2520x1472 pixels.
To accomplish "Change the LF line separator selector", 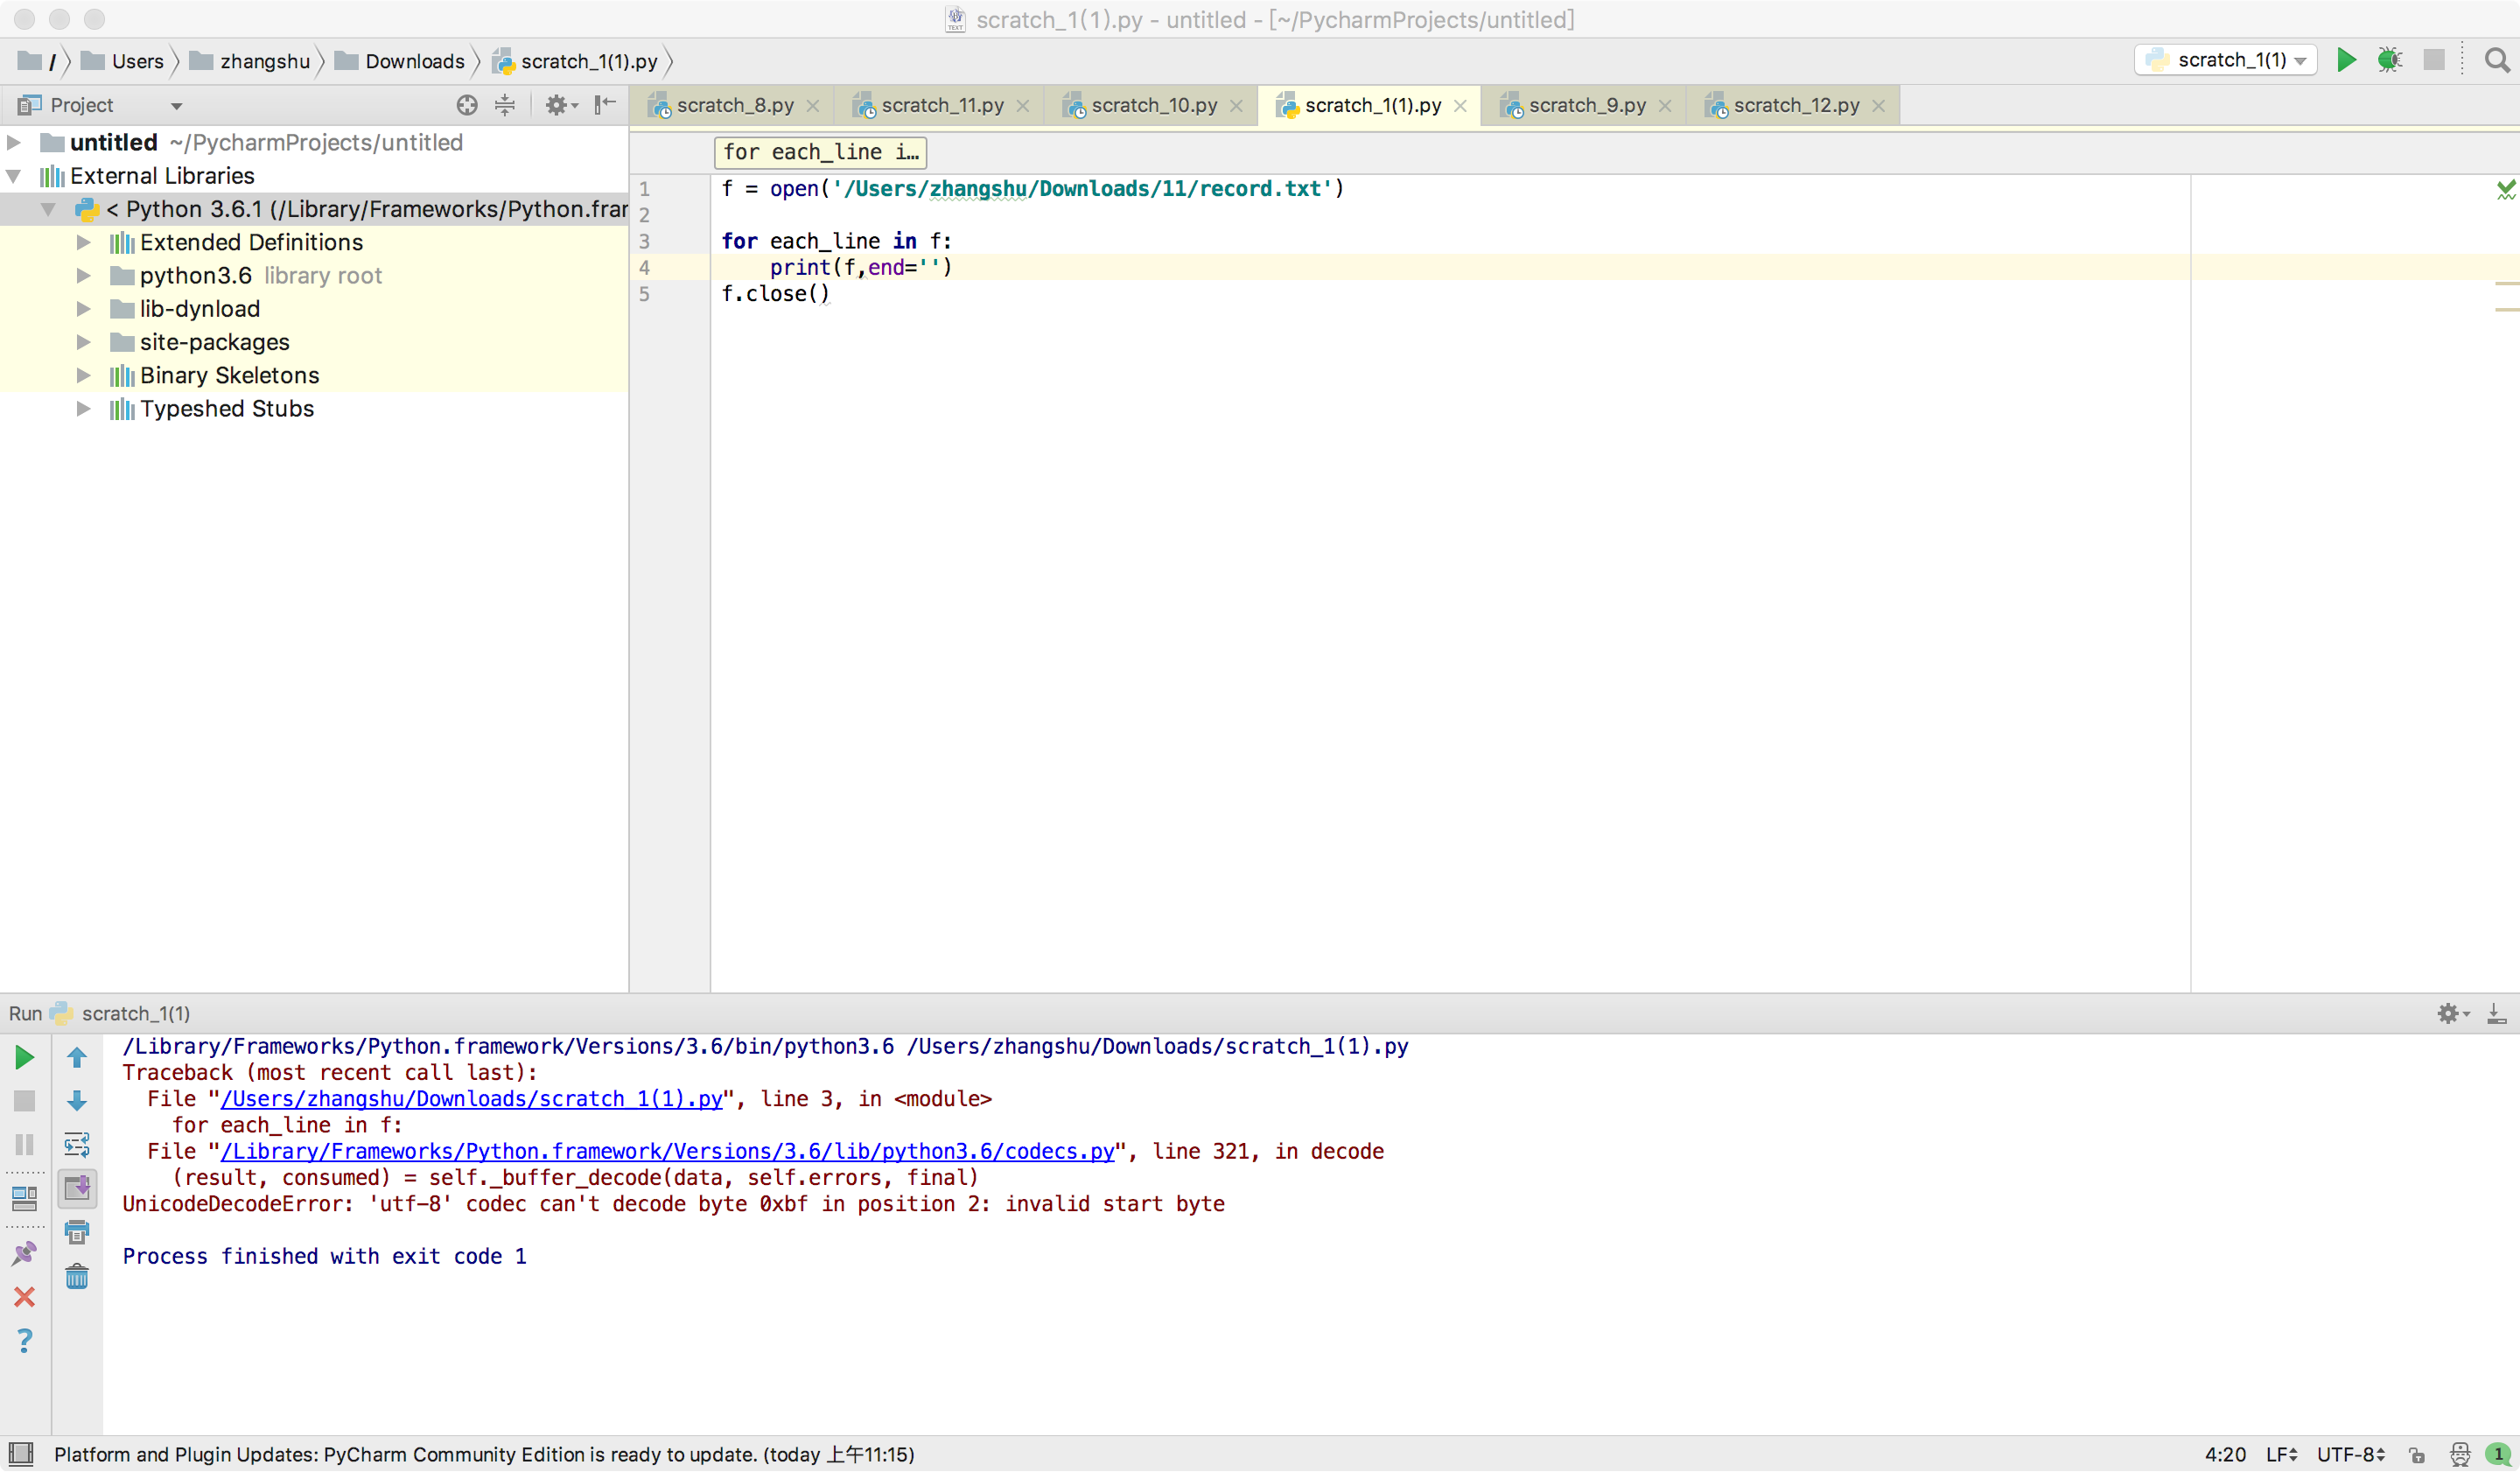I will tap(2281, 1455).
